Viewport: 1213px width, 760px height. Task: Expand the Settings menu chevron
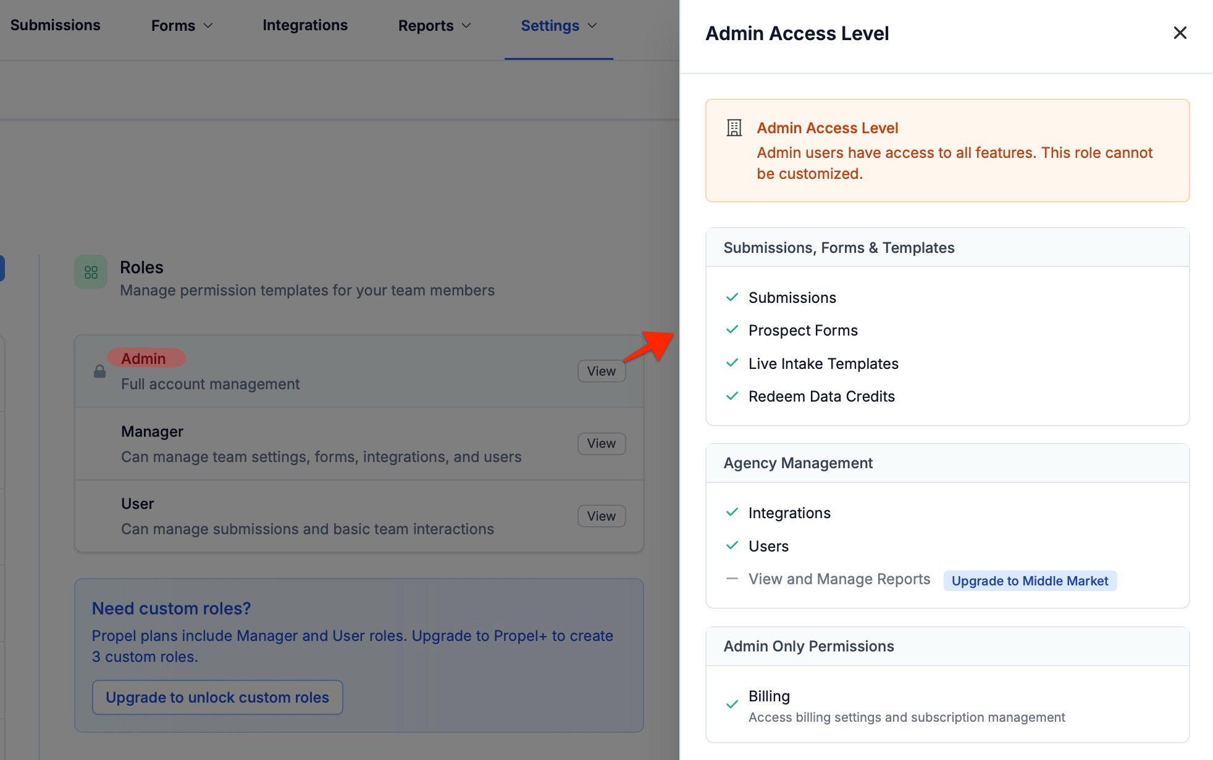pos(592,25)
